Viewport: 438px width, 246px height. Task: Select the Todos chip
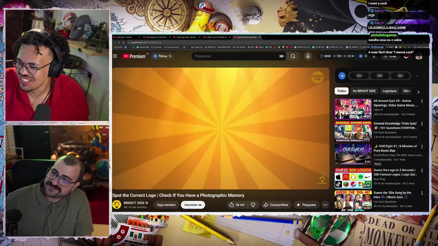pos(342,91)
